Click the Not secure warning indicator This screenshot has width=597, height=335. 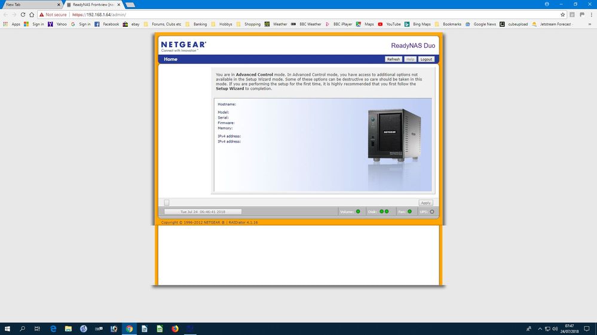pos(53,14)
